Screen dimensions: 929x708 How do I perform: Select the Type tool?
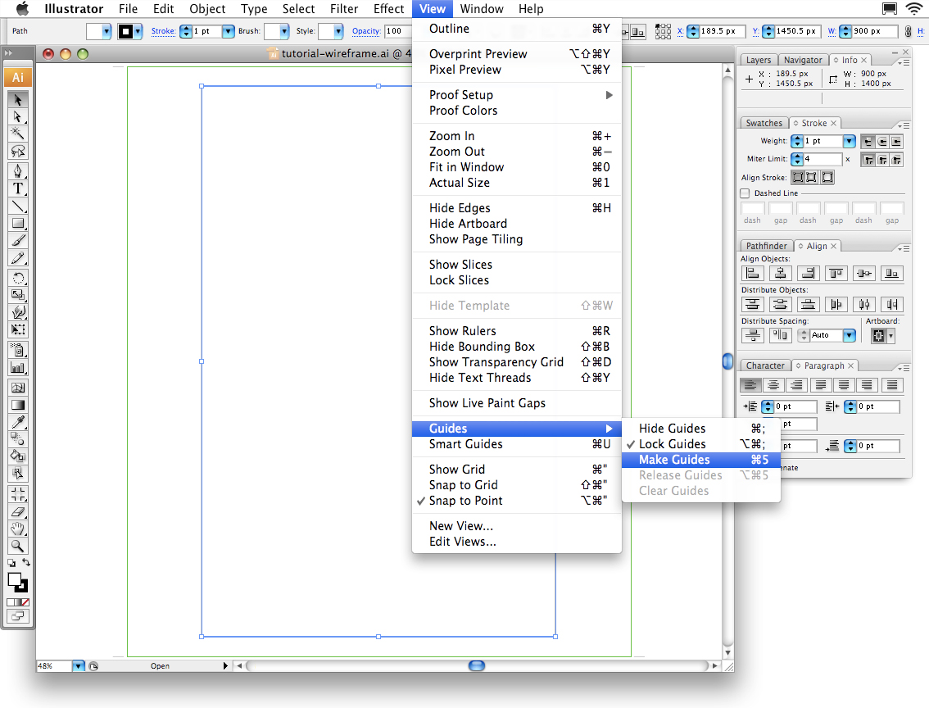18,189
